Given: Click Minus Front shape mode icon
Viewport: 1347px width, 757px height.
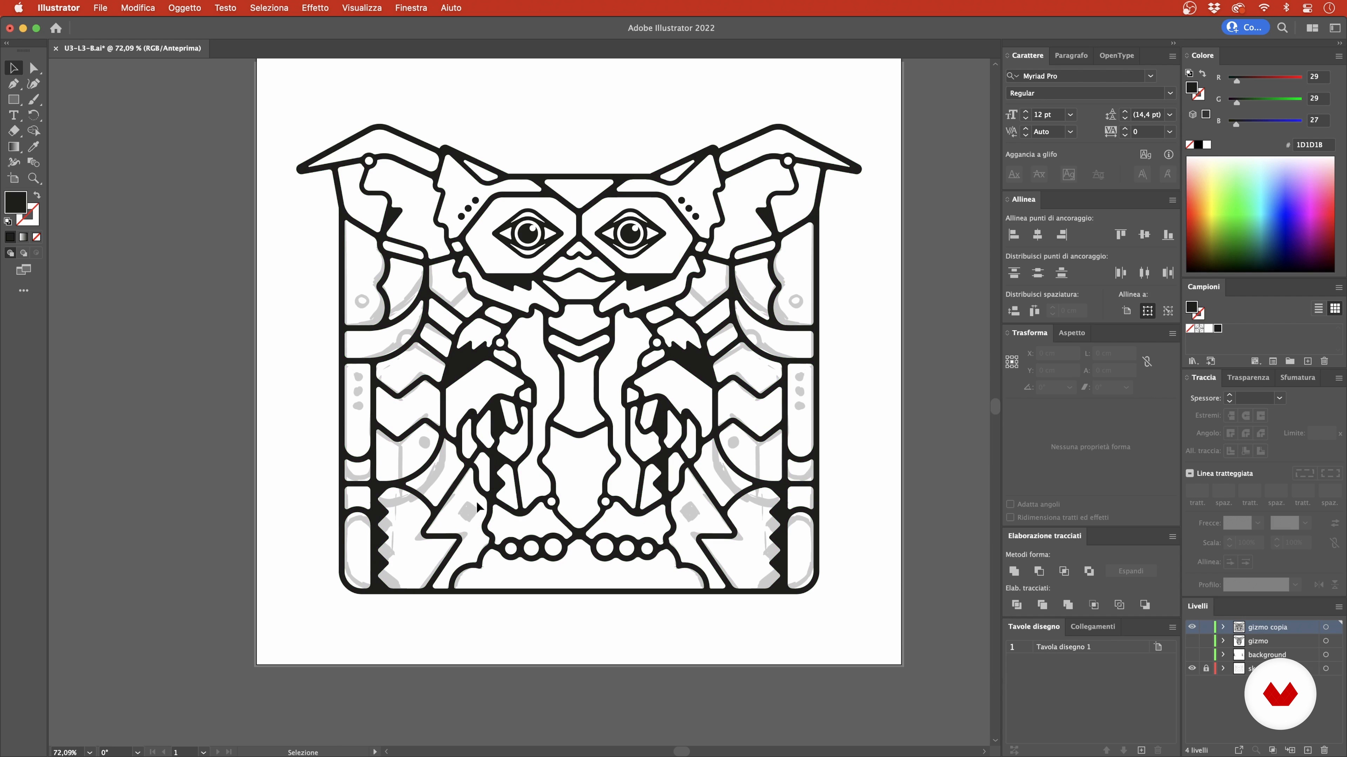Looking at the screenshot, I should (x=1039, y=571).
